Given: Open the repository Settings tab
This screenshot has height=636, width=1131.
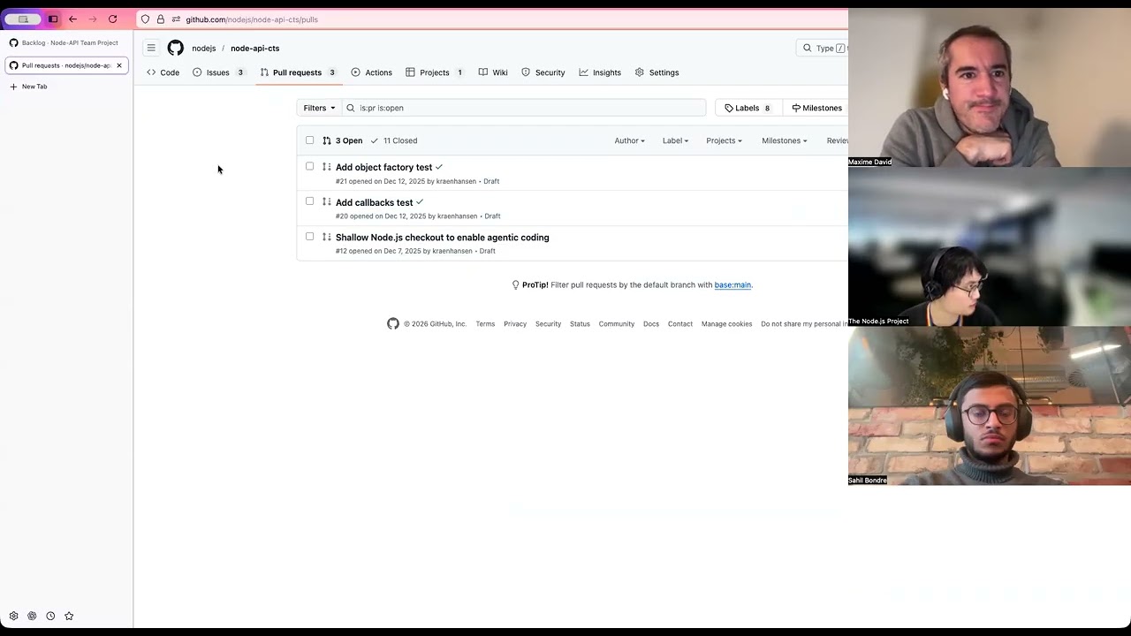Looking at the screenshot, I should pyautogui.click(x=657, y=72).
